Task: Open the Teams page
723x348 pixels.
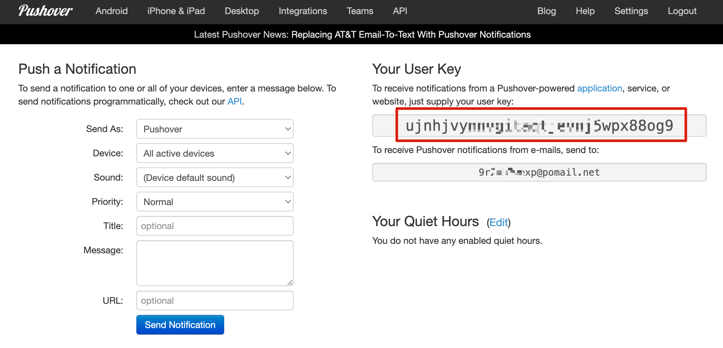Action: coord(360,11)
